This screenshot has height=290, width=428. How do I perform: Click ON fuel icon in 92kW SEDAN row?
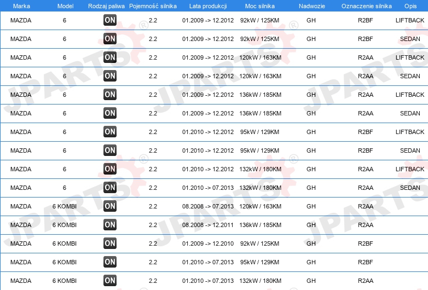(110, 38)
